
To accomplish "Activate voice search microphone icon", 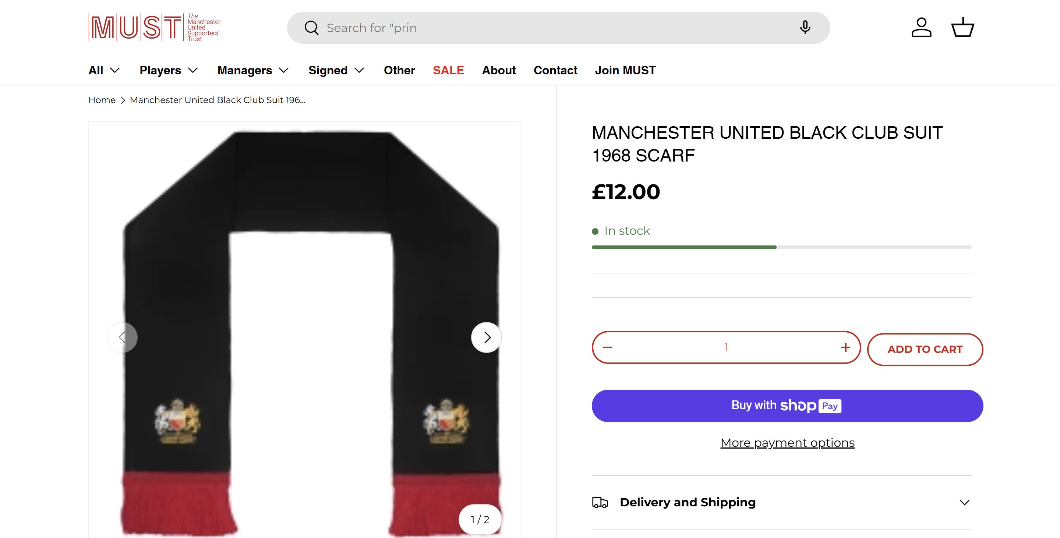I will [805, 28].
